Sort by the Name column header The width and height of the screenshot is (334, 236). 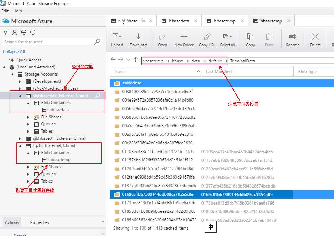point(120,72)
